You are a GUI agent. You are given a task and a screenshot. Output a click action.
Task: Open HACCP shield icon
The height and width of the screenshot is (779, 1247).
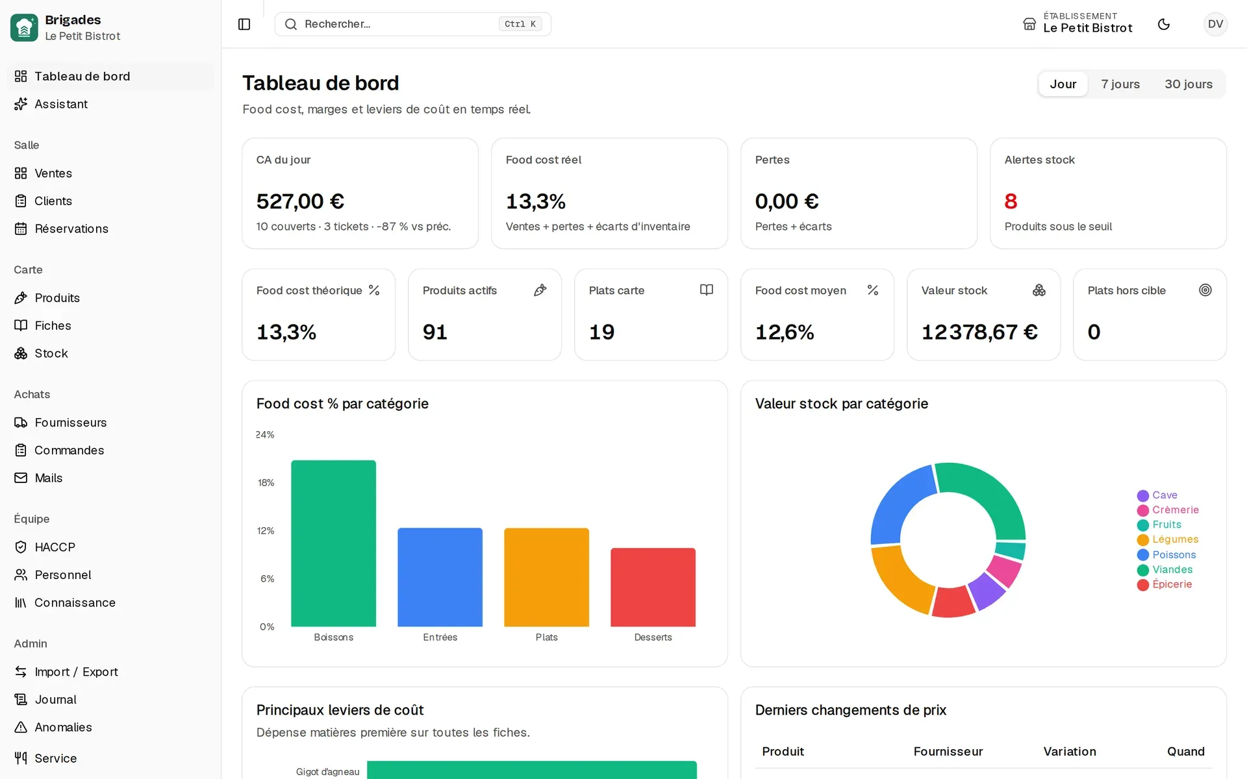coord(21,547)
